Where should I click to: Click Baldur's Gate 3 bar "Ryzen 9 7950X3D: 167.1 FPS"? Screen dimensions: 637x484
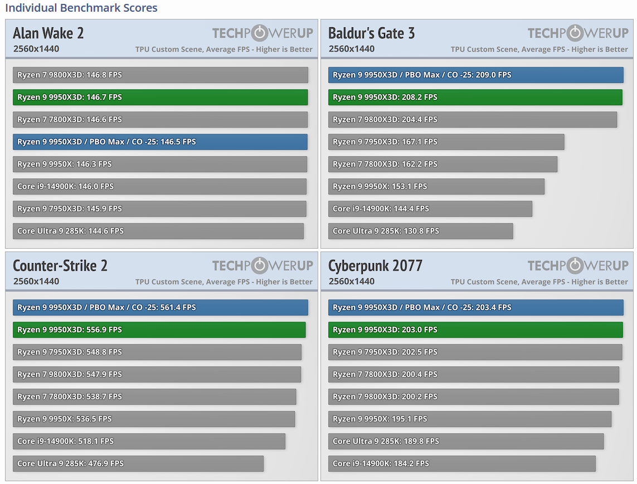446,142
